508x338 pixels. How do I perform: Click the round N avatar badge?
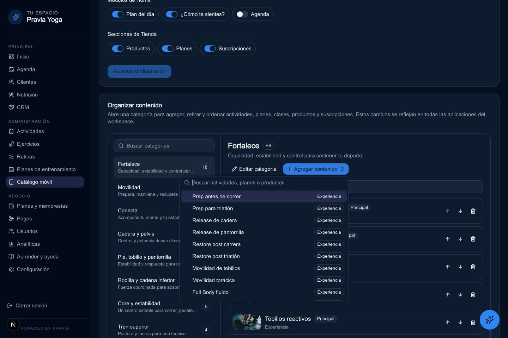point(13,325)
